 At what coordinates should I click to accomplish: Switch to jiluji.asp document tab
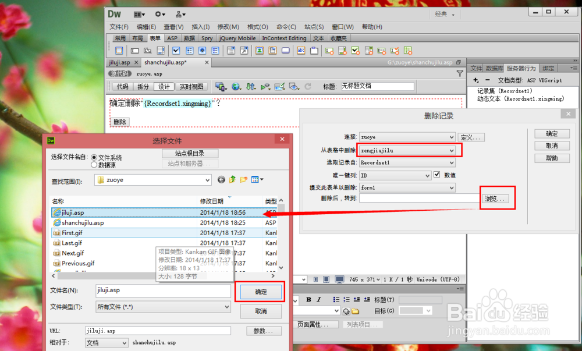point(119,62)
